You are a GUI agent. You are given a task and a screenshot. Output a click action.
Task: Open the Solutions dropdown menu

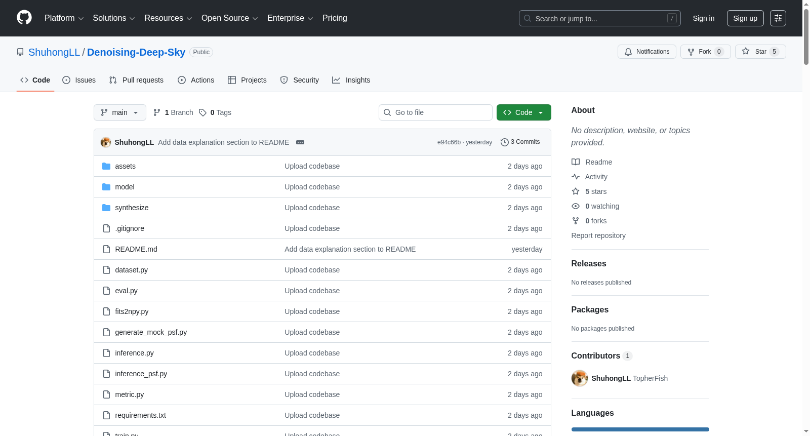pos(114,18)
